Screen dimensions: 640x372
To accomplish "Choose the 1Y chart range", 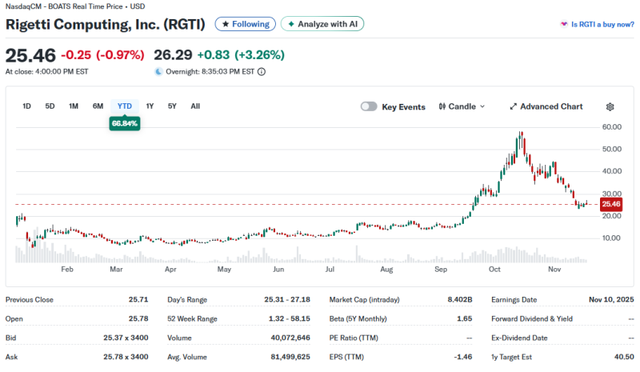I will point(150,106).
